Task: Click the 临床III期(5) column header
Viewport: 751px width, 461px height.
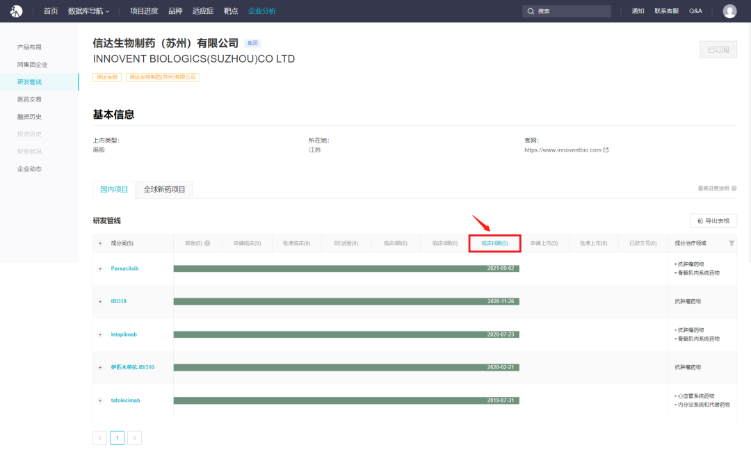Action: tap(495, 243)
